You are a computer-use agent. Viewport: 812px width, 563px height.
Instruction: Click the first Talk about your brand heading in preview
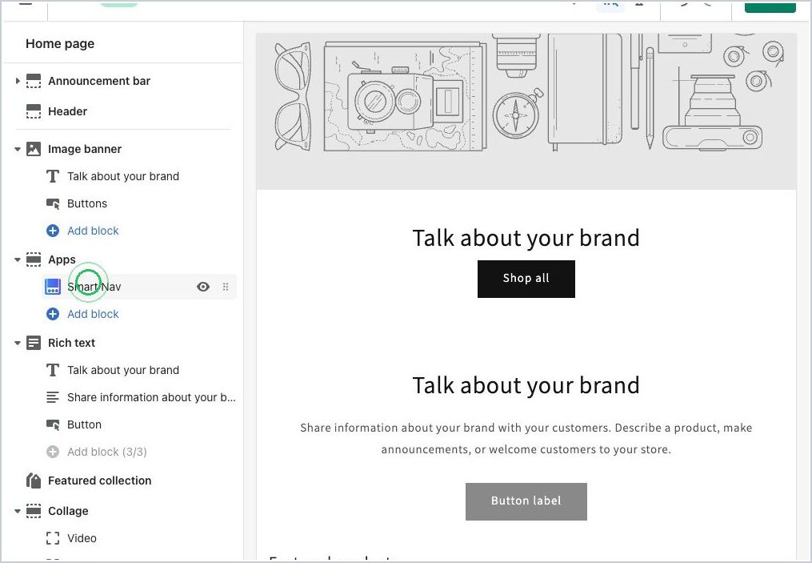point(526,238)
